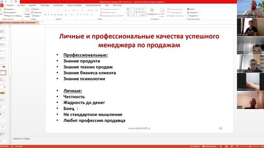Open Выровнять текст align text dropdown
The height and width of the screenshot is (148, 264).
(108, 12)
